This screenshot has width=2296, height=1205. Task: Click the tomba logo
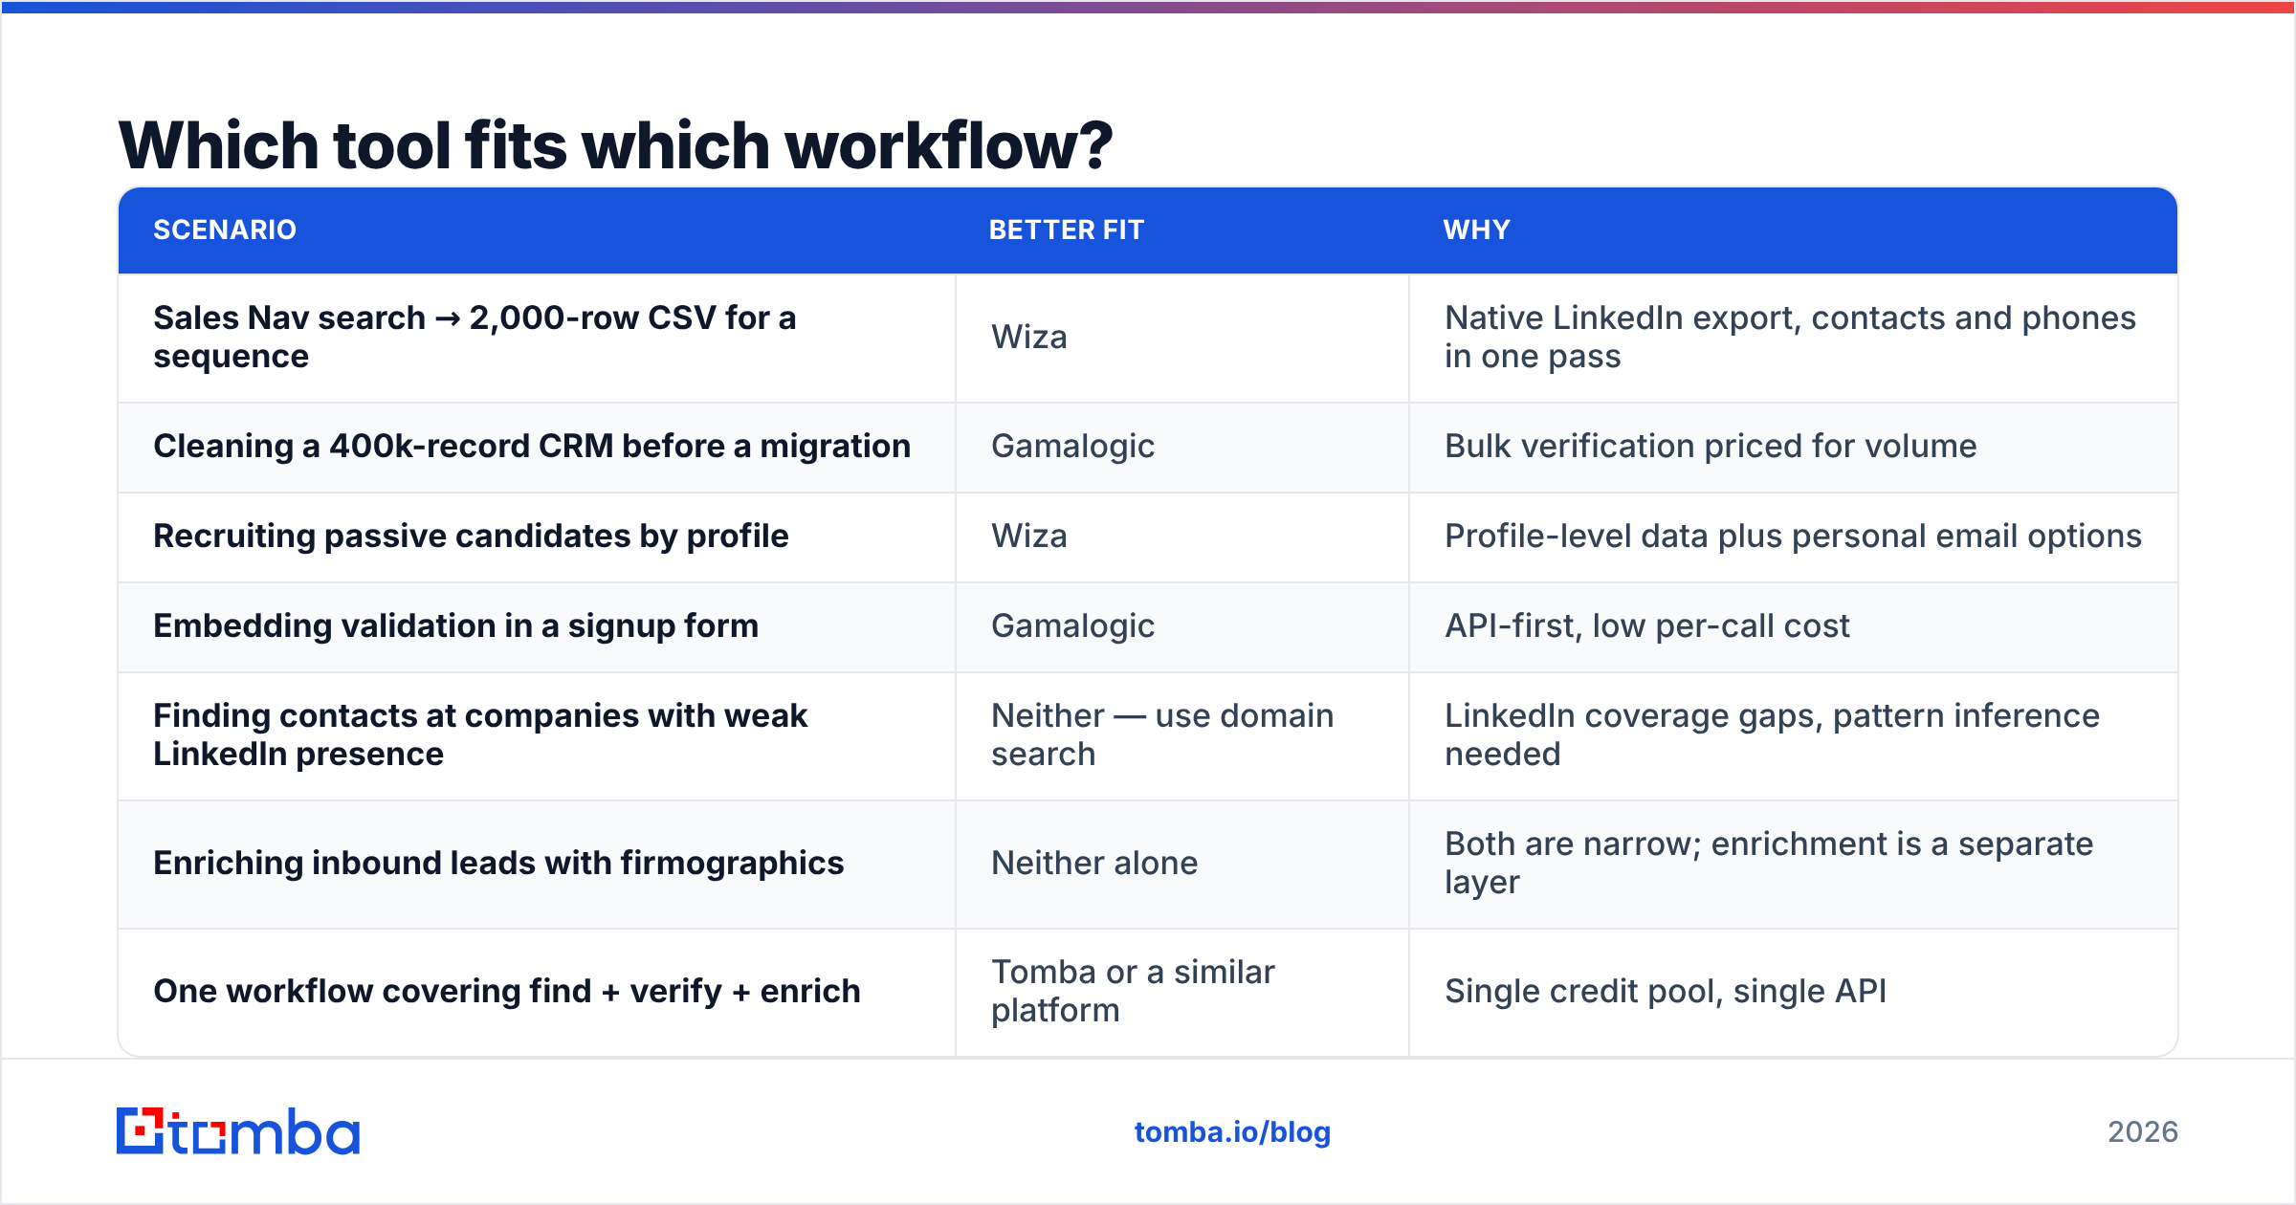(238, 1131)
